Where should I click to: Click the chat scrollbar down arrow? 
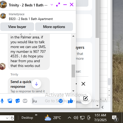[x=73, y=91]
